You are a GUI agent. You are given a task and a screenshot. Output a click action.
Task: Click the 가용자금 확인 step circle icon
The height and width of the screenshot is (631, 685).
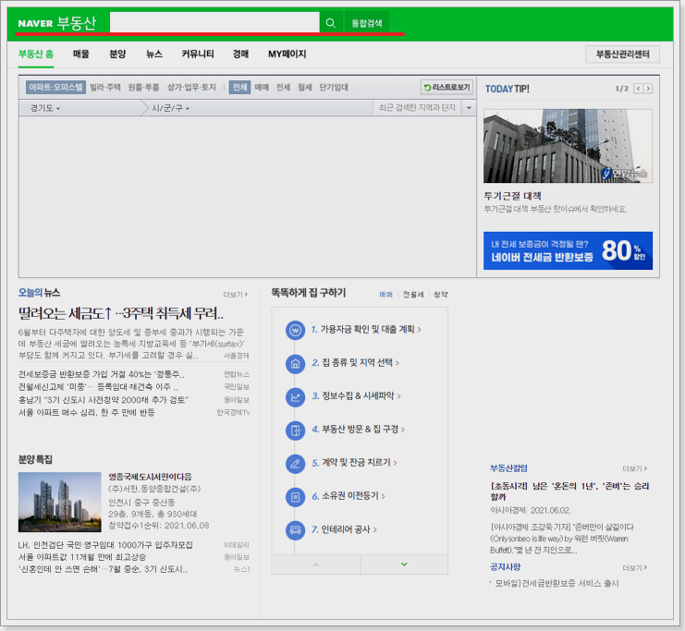(295, 330)
